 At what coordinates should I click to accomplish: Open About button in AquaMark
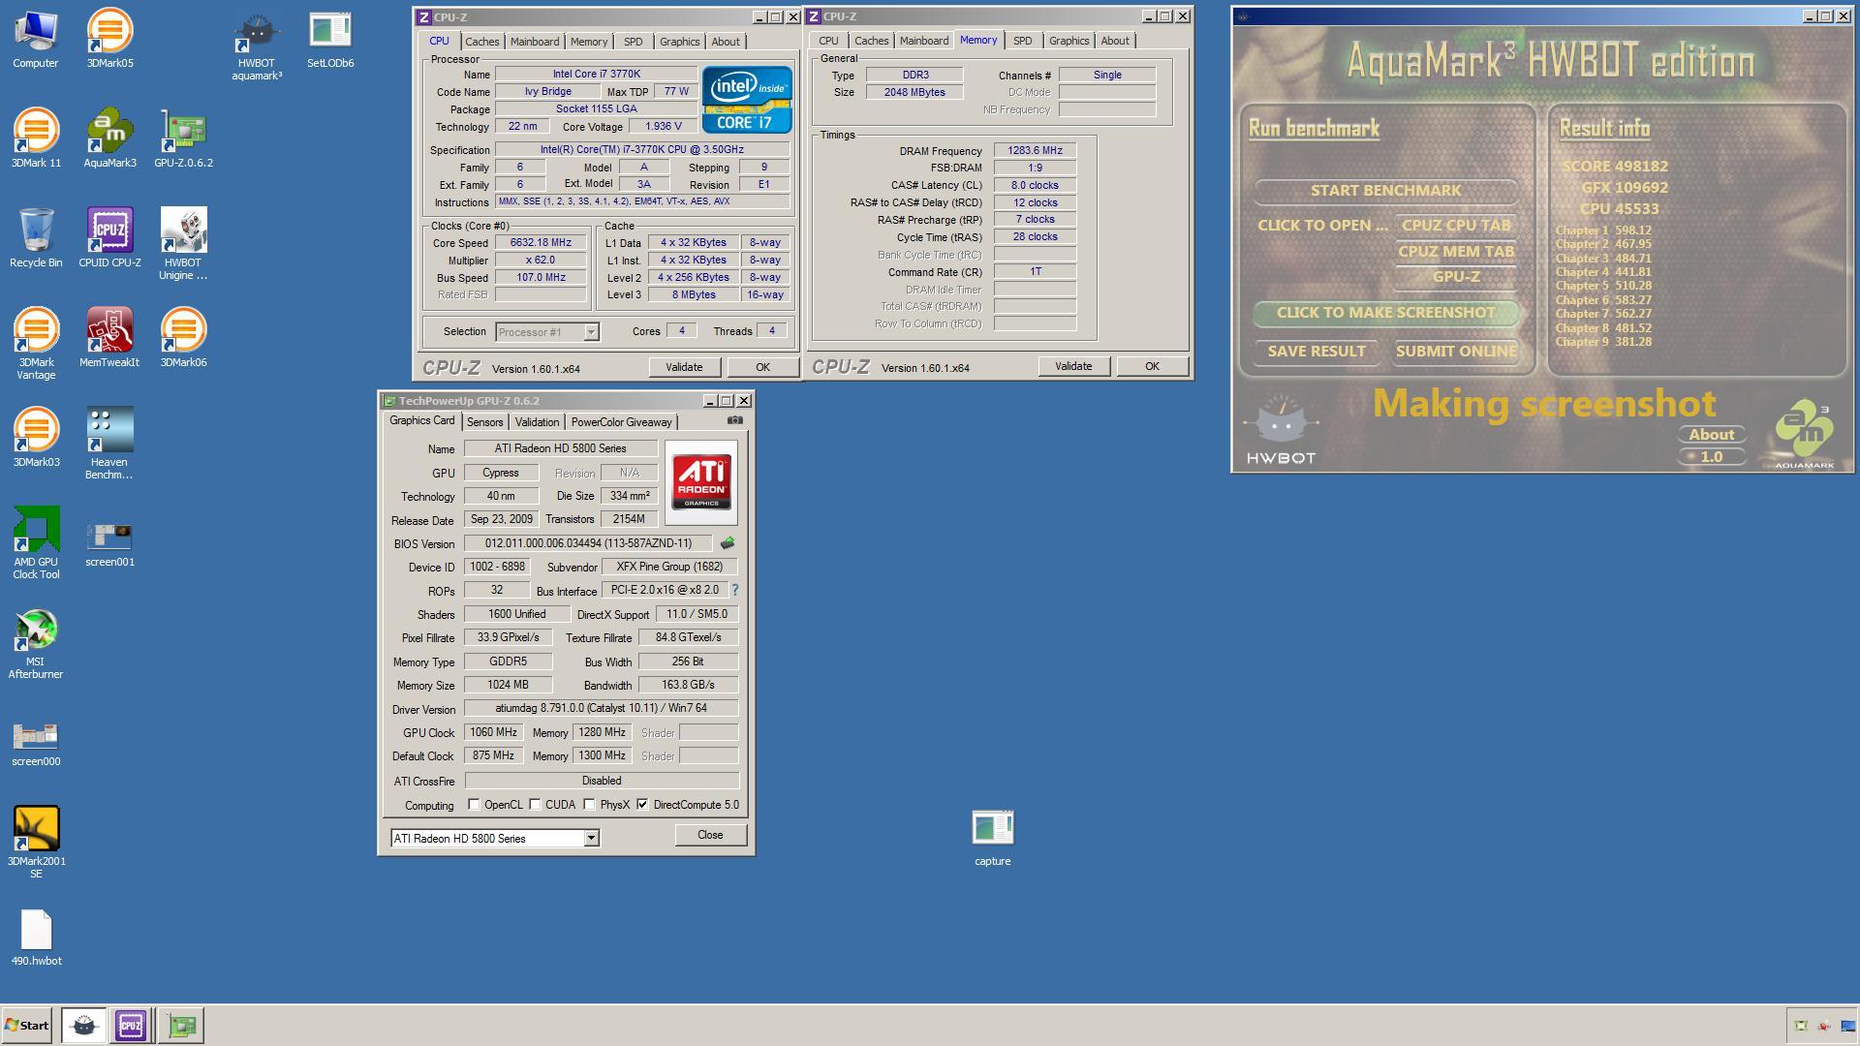click(1712, 435)
